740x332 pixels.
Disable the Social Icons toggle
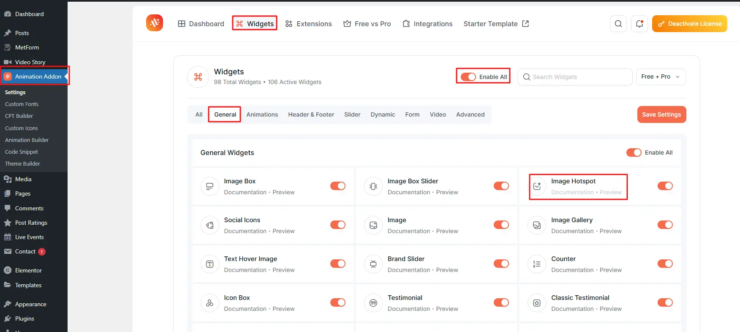tap(338, 225)
